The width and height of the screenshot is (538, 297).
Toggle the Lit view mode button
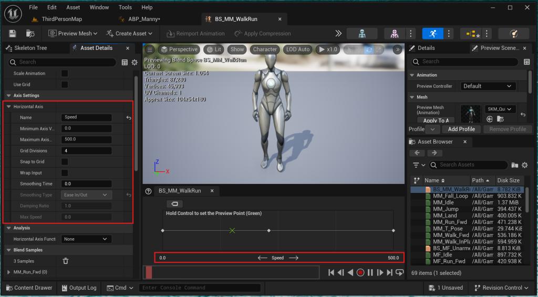point(214,49)
